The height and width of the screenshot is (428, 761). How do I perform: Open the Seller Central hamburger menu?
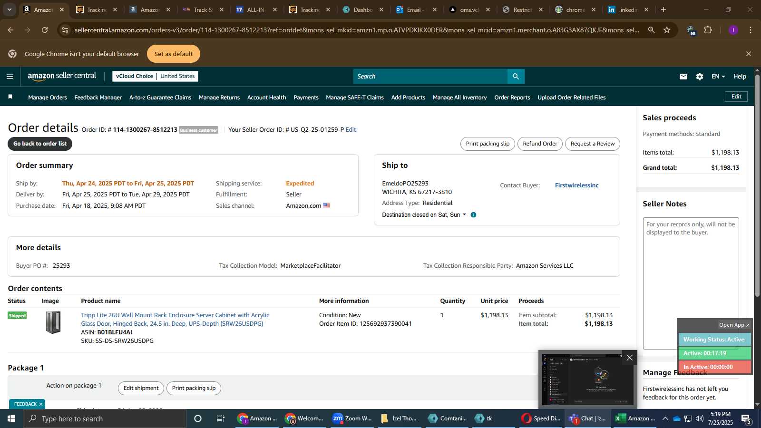click(10, 76)
